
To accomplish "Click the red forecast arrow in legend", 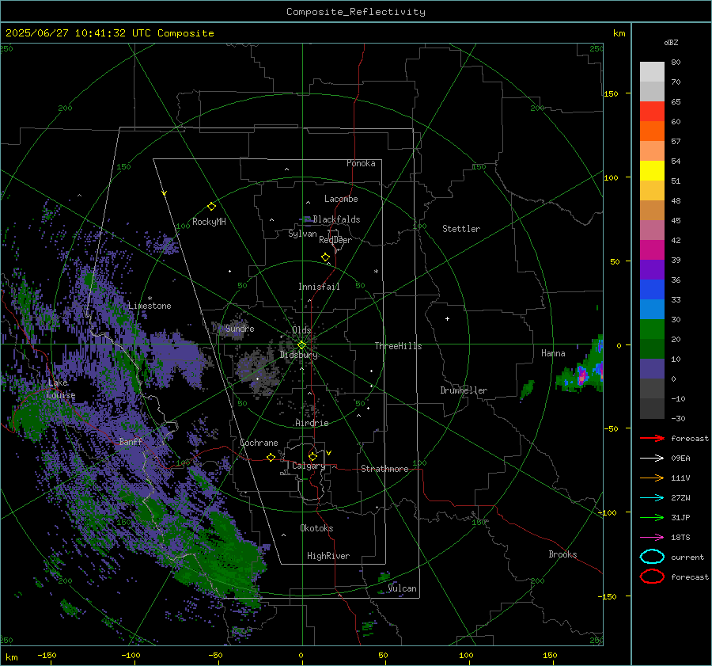I will click(x=652, y=438).
